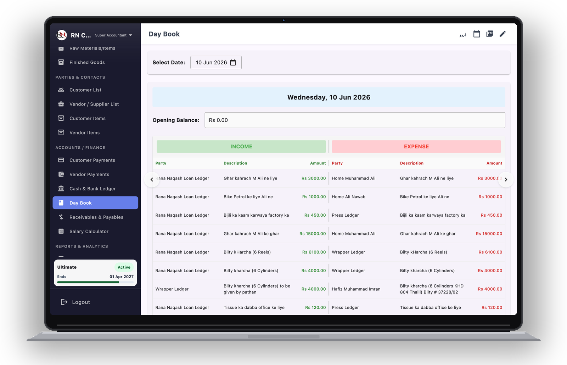Open Customer List page

[95, 90]
